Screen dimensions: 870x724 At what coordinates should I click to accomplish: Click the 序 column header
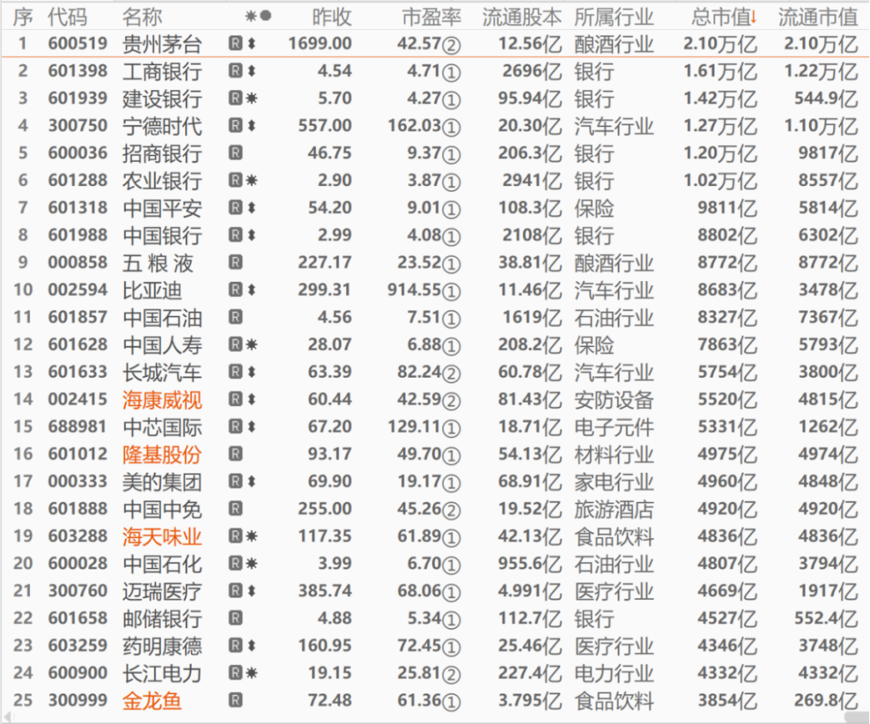tap(23, 17)
